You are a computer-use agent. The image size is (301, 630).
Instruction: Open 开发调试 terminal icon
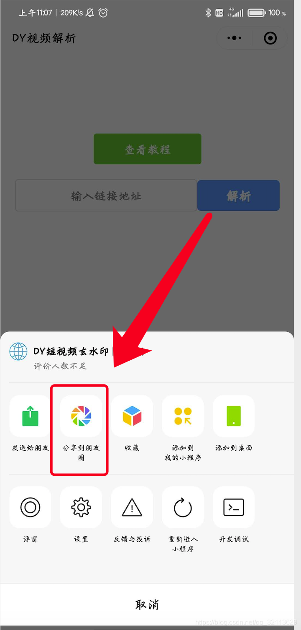(x=234, y=507)
